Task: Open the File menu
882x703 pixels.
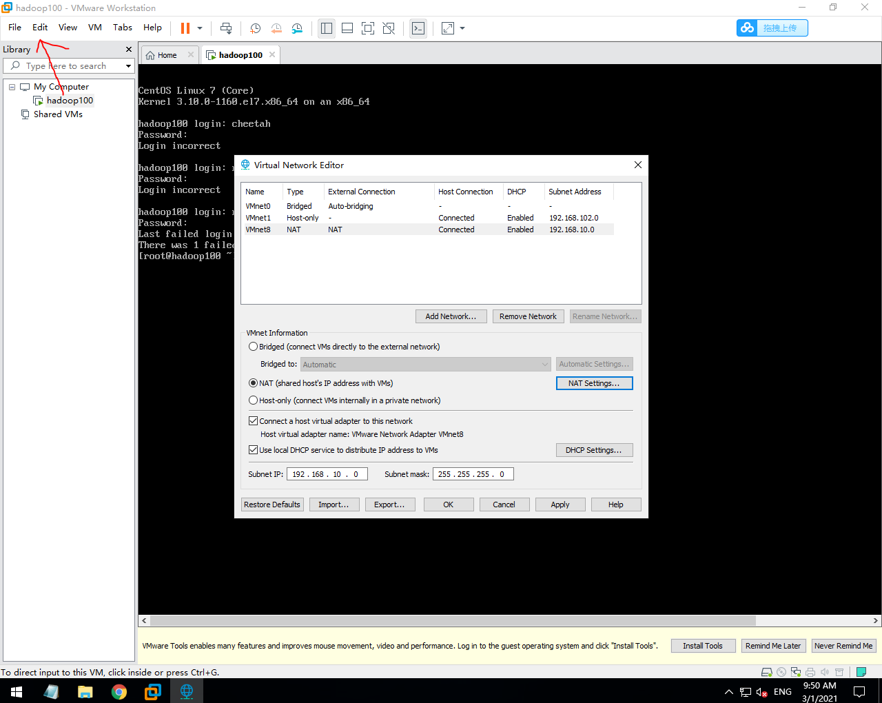Action: [x=14, y=28]
